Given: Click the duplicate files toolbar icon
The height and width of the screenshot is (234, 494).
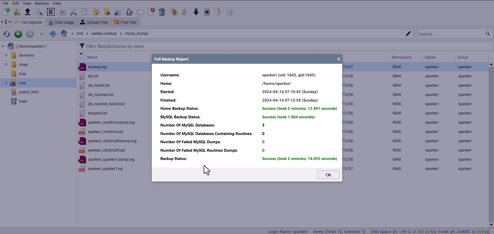Looking at the screenshot, I should 118,12.
